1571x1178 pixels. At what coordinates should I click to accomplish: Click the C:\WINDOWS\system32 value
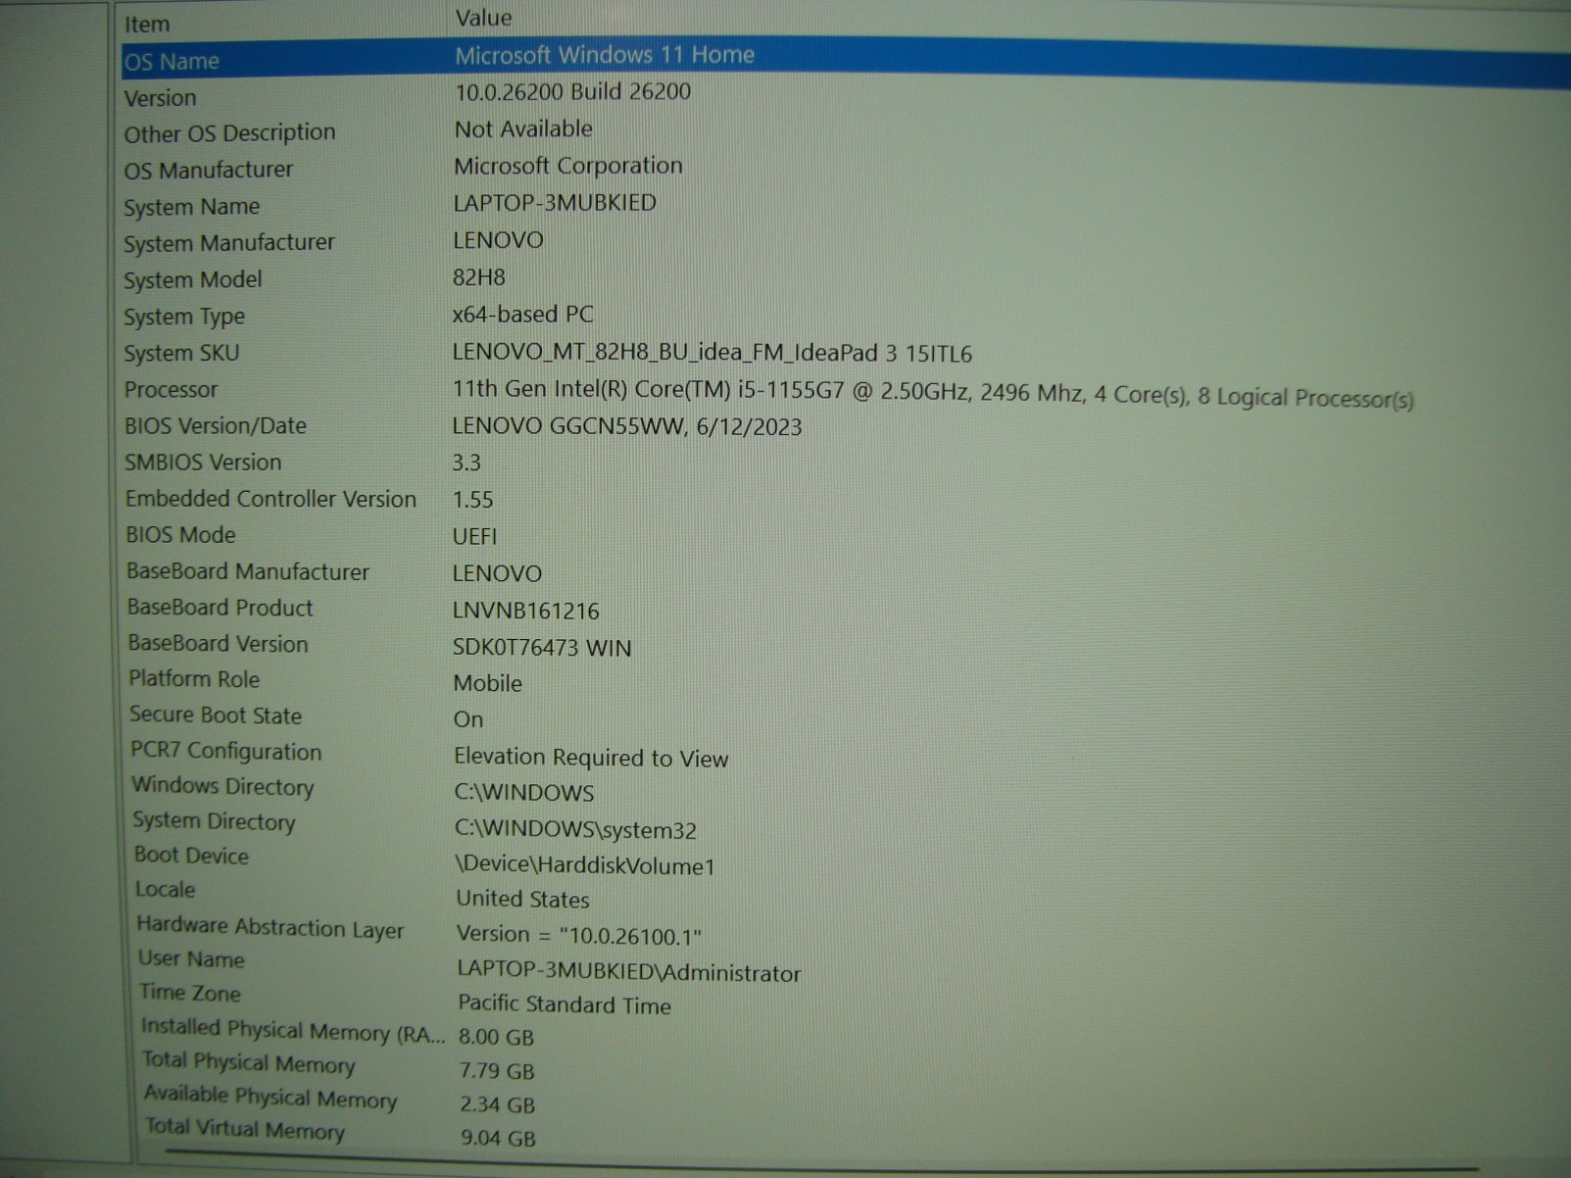(575, 830)
